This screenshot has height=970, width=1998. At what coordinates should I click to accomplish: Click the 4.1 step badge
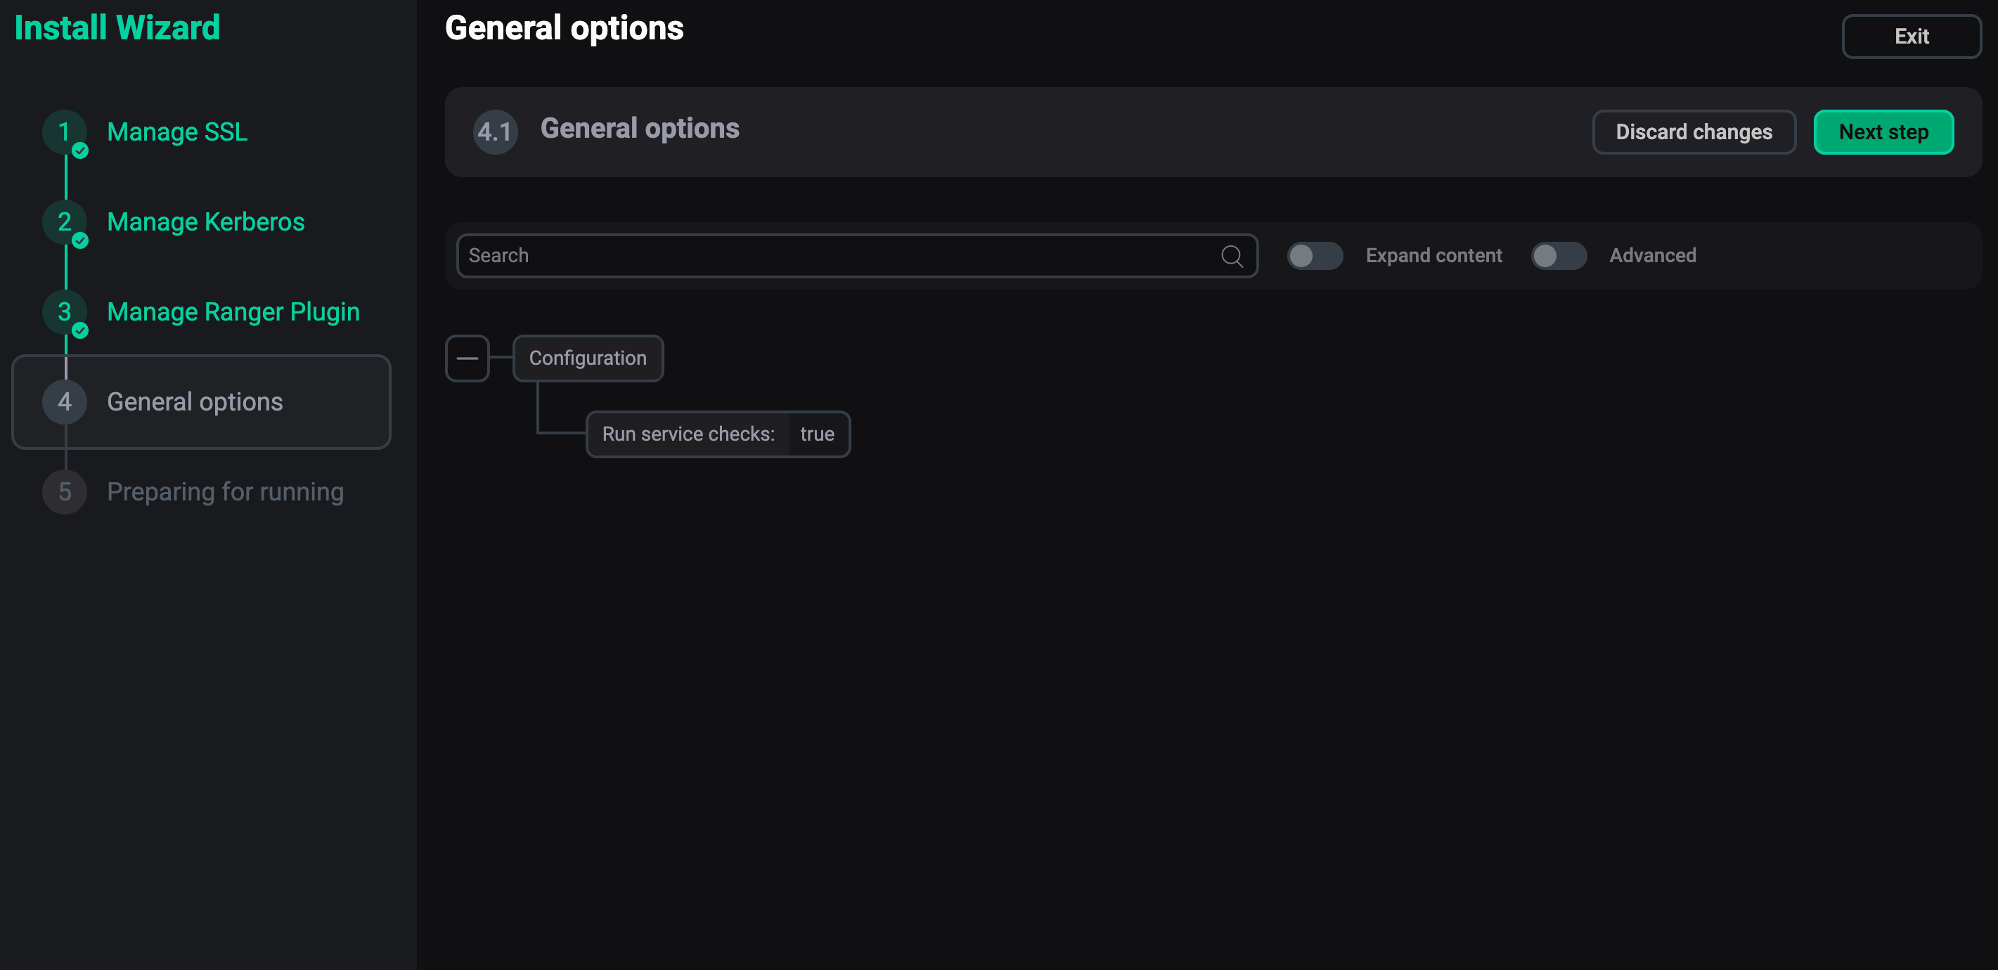point(495,132)
